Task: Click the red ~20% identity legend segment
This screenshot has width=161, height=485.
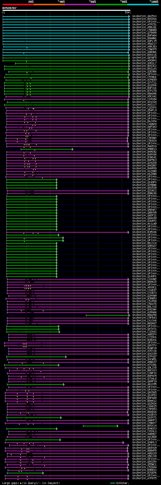Action: point(18,5)
